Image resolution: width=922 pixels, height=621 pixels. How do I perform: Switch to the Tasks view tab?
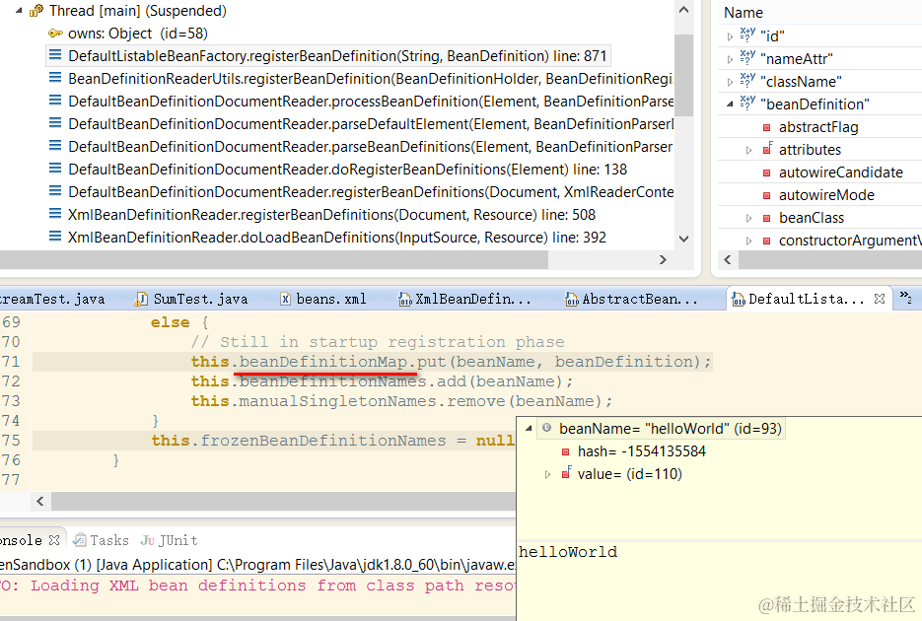point(102,540)
